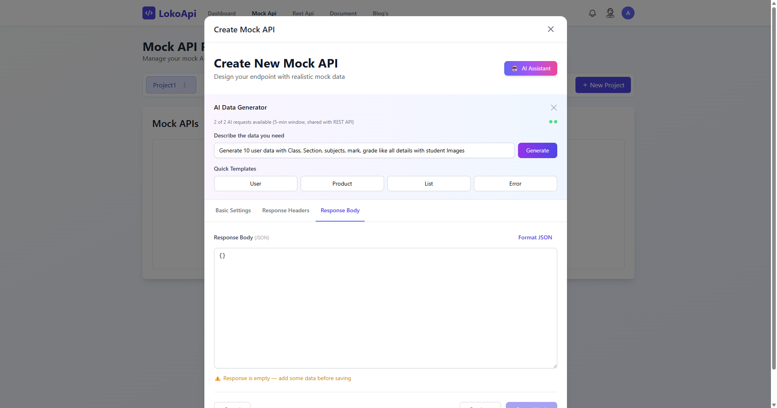Open Project1 three-dot options menu

point(185,85)
